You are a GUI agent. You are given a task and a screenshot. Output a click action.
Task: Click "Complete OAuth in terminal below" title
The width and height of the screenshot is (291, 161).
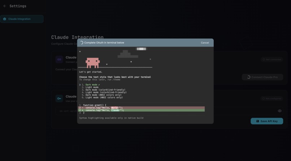coord(104,43)
